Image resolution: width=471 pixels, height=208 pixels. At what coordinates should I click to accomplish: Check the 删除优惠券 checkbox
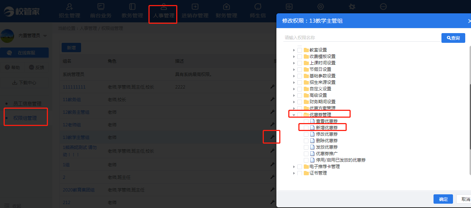point(306,141)
